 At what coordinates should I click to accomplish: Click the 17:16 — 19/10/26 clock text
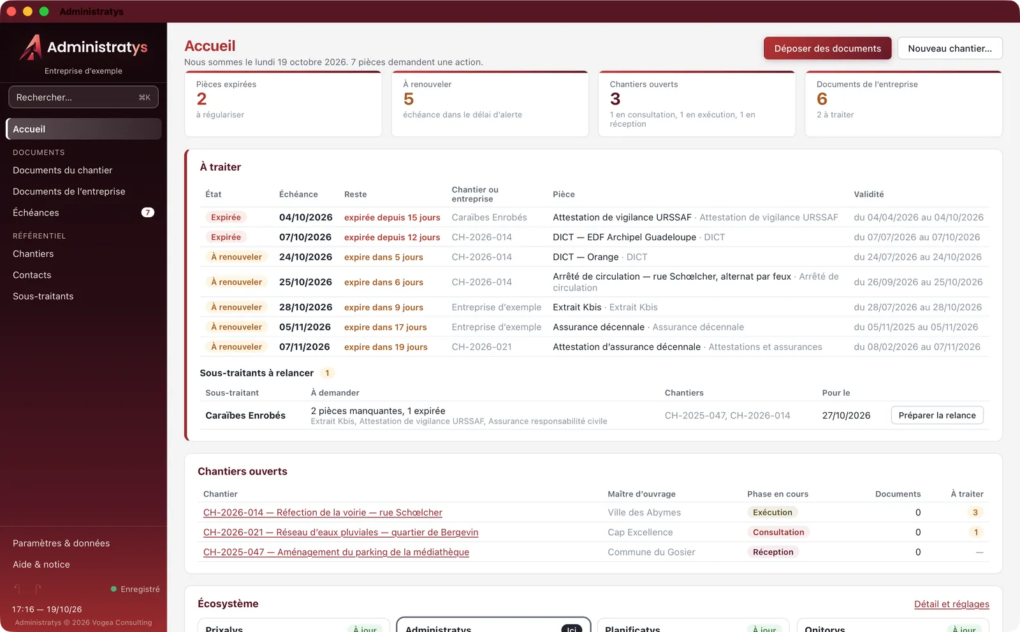[47, 609]
